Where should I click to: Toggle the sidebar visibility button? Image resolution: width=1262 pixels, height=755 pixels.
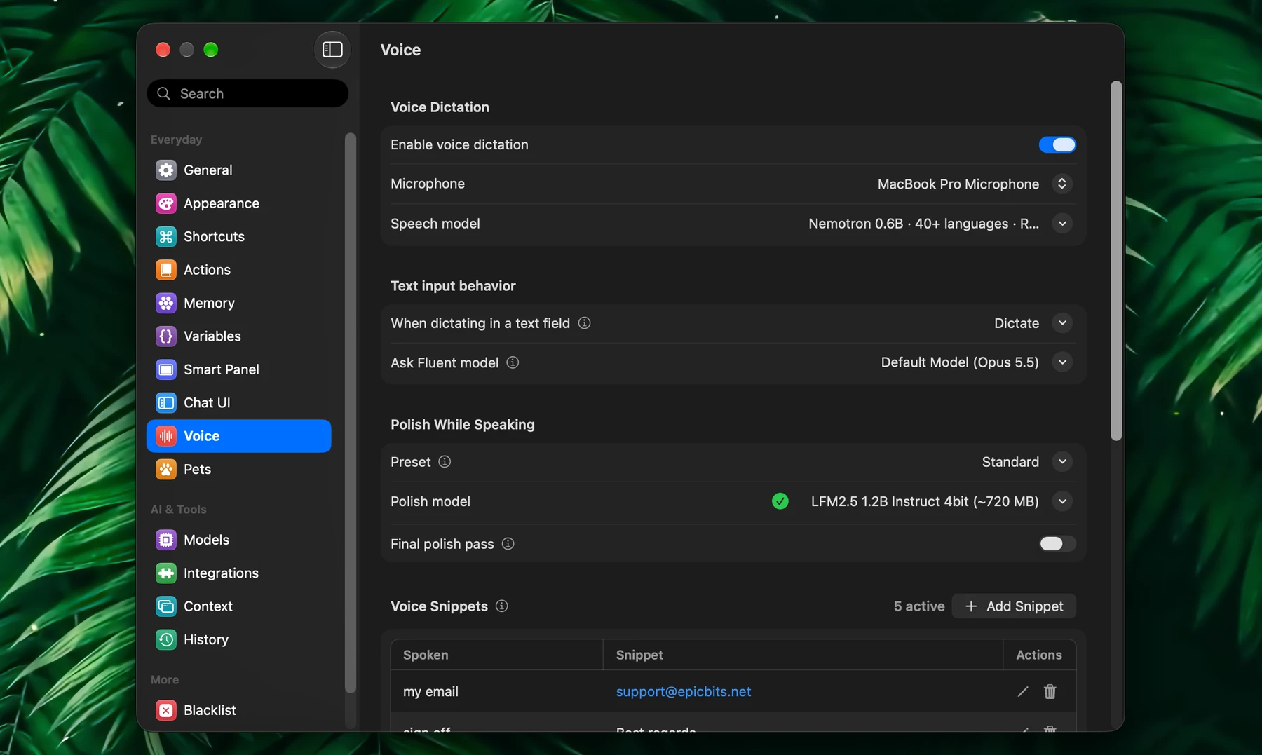[332, 50]
